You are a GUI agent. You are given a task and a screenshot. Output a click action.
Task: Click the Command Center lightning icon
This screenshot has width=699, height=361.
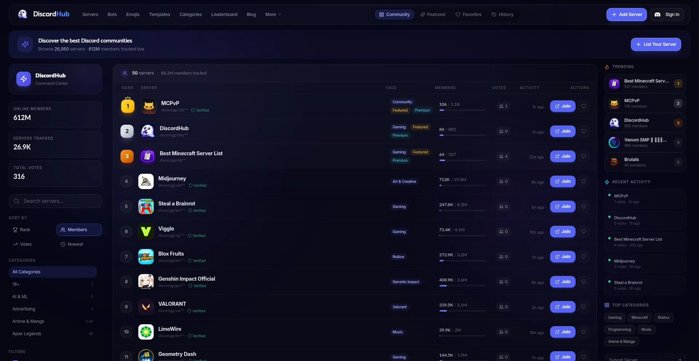tap(24, 79)
